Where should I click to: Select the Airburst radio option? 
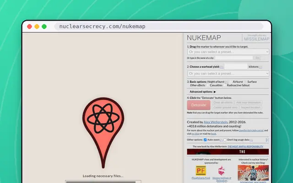point(231,82)
